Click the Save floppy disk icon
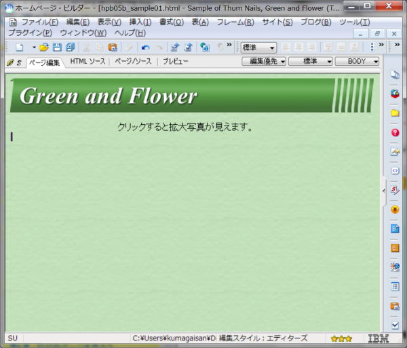Screen dimensions: 407x348 57,47
